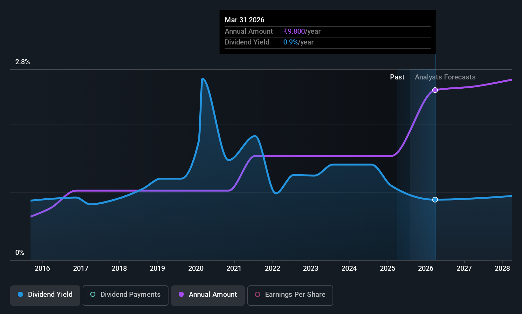The height and width of the screenshot is (314, 522).
Task: Click the pink Earnings Per Share circle icon
Action: coord(258,294)
